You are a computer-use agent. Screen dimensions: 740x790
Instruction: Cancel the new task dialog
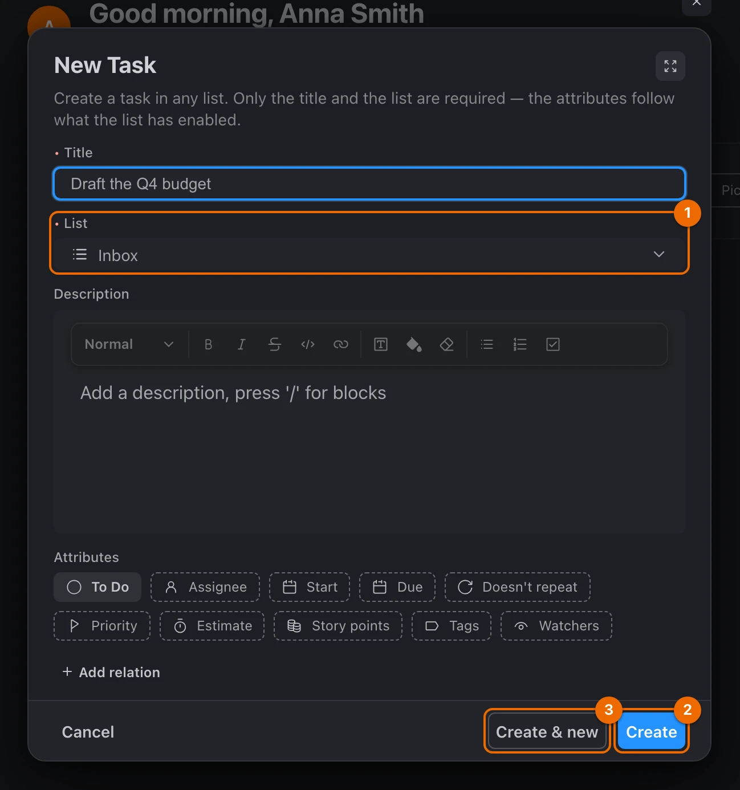click(88, 732)
